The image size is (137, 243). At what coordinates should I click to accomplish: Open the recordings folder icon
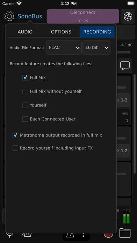coord(125,233)
